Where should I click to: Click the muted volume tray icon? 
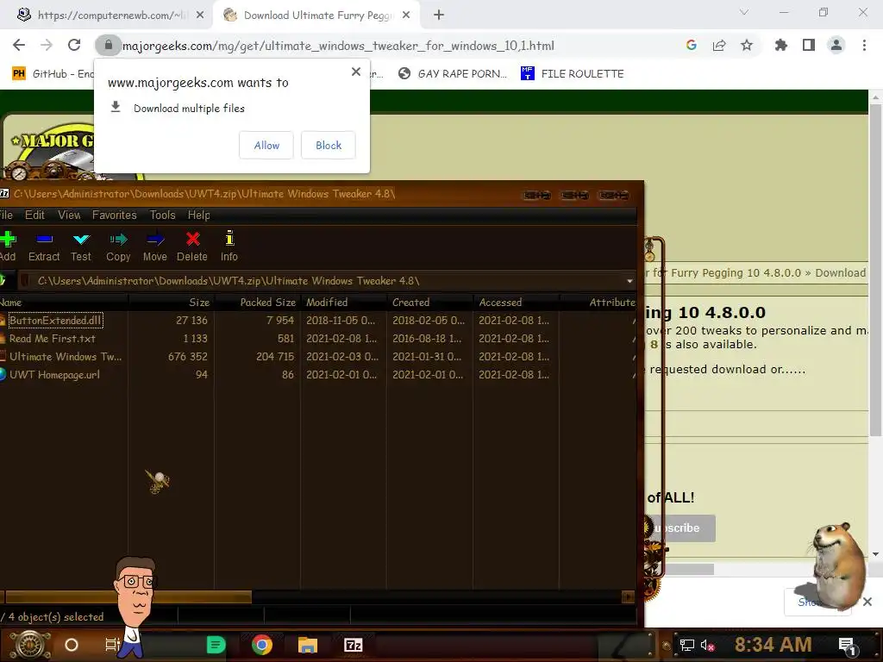point(707,645)
